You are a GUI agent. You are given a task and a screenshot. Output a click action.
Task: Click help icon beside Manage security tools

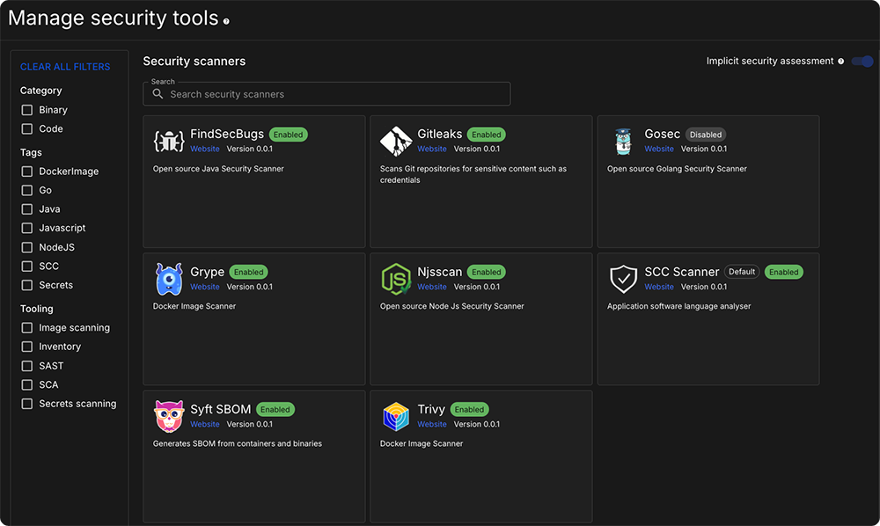click(226, 21)
